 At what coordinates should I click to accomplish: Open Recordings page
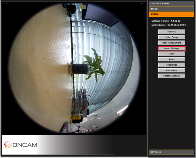171,65
